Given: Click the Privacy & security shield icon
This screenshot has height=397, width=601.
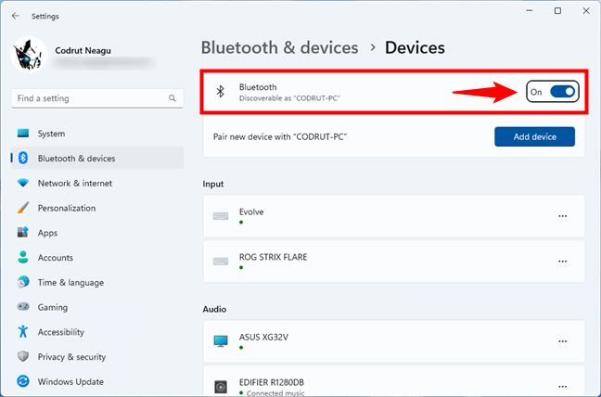Looking at the screenshot, I should (23, 357).
